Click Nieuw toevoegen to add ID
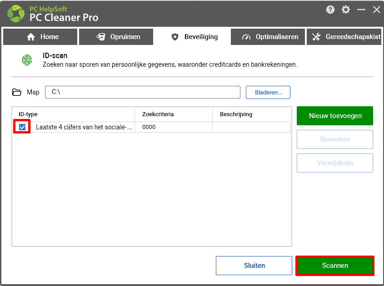Viewport: 384px width, 286px height. (x=335, y=116)
